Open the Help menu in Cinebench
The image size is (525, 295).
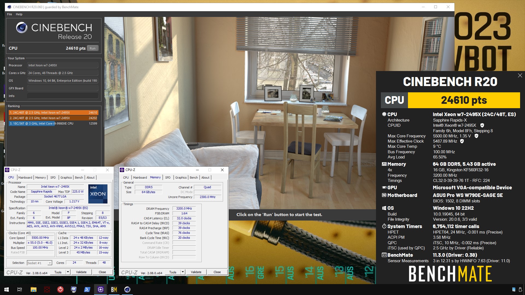(19, 14)
